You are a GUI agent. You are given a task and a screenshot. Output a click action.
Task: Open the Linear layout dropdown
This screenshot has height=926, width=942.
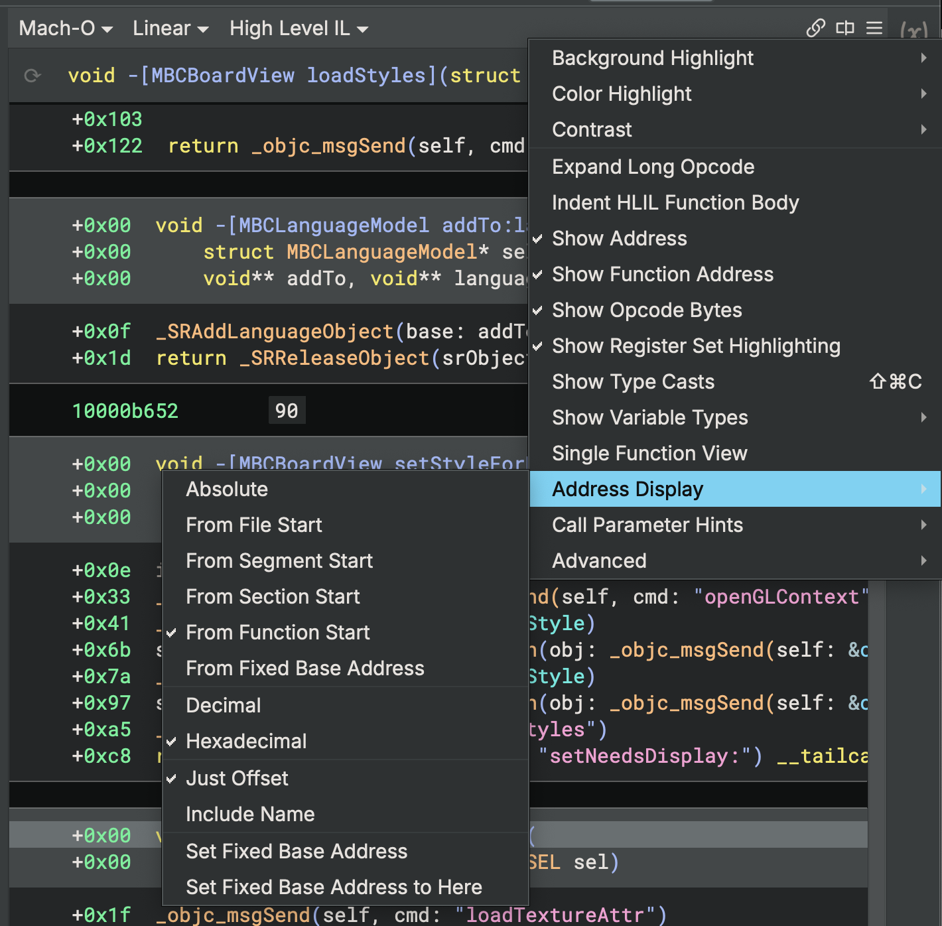point(170,29)
